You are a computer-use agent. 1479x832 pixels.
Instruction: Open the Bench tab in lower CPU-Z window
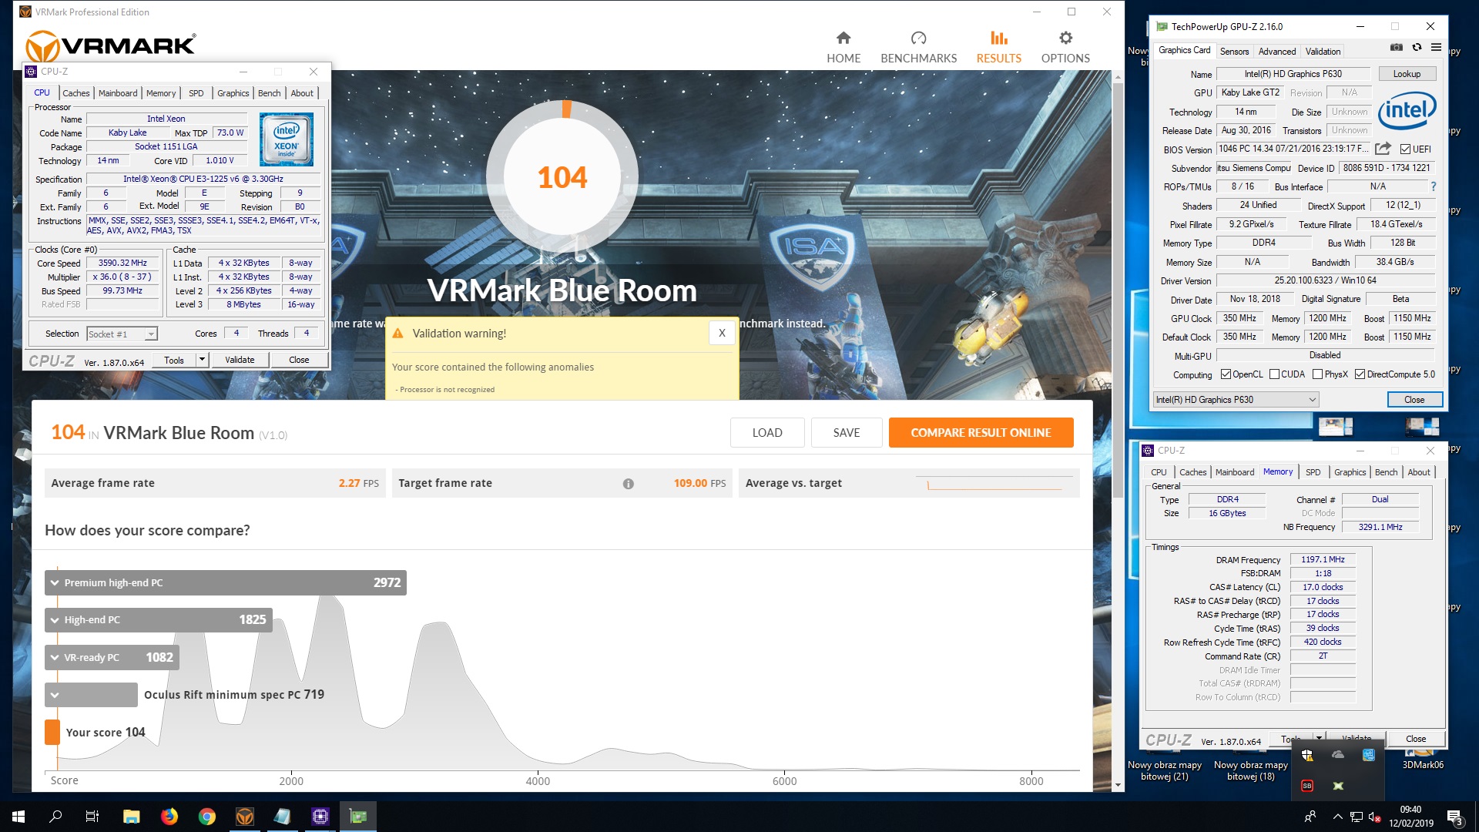1386,472
